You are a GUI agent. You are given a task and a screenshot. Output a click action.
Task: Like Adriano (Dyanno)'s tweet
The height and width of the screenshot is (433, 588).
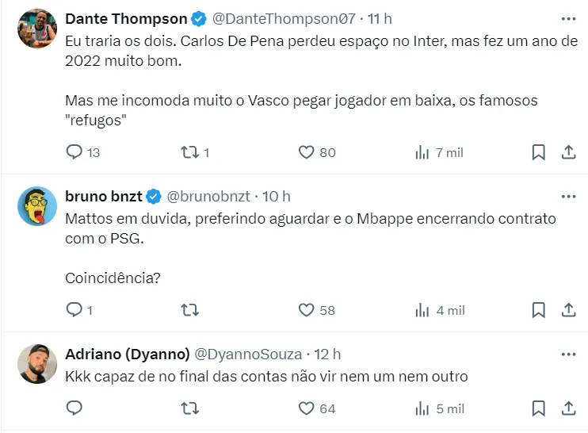tap(307, 408)
